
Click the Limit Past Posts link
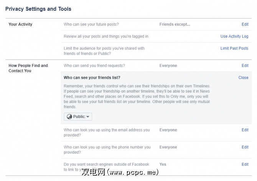tap(234, 48)
